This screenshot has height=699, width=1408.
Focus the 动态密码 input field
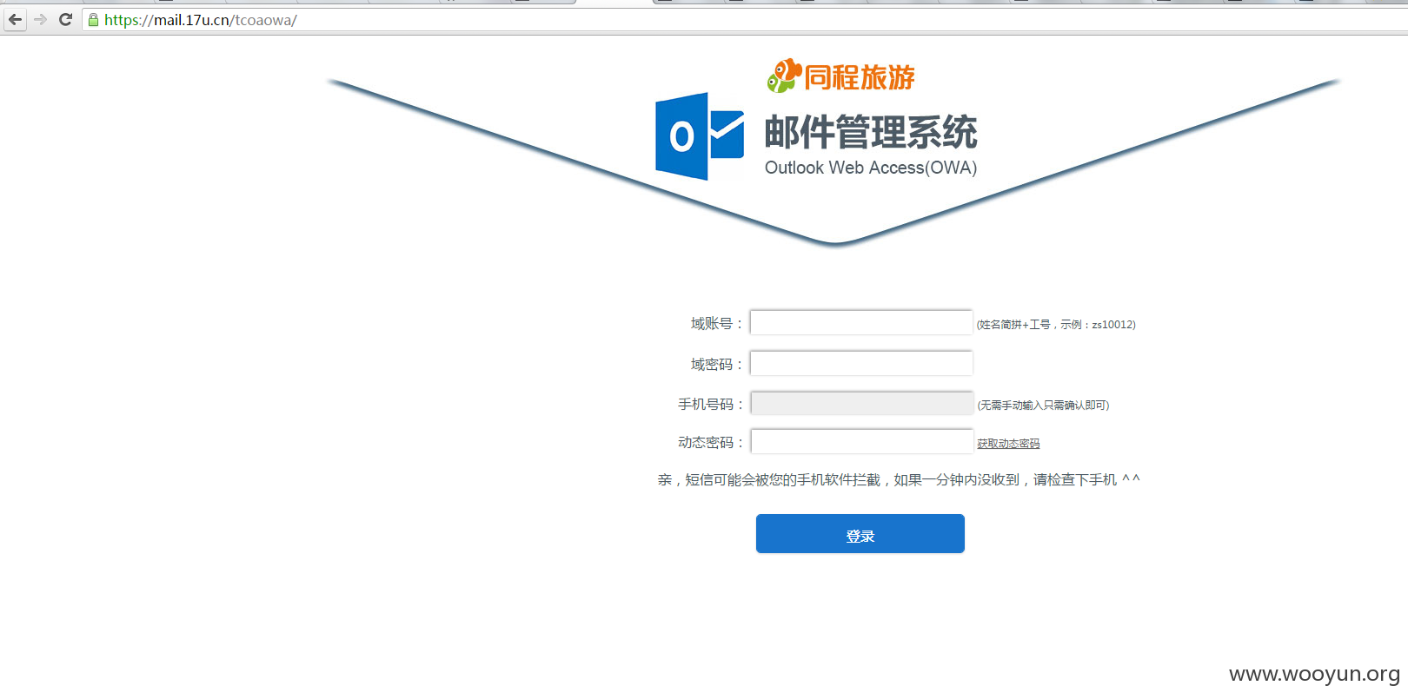pos(861,442)
